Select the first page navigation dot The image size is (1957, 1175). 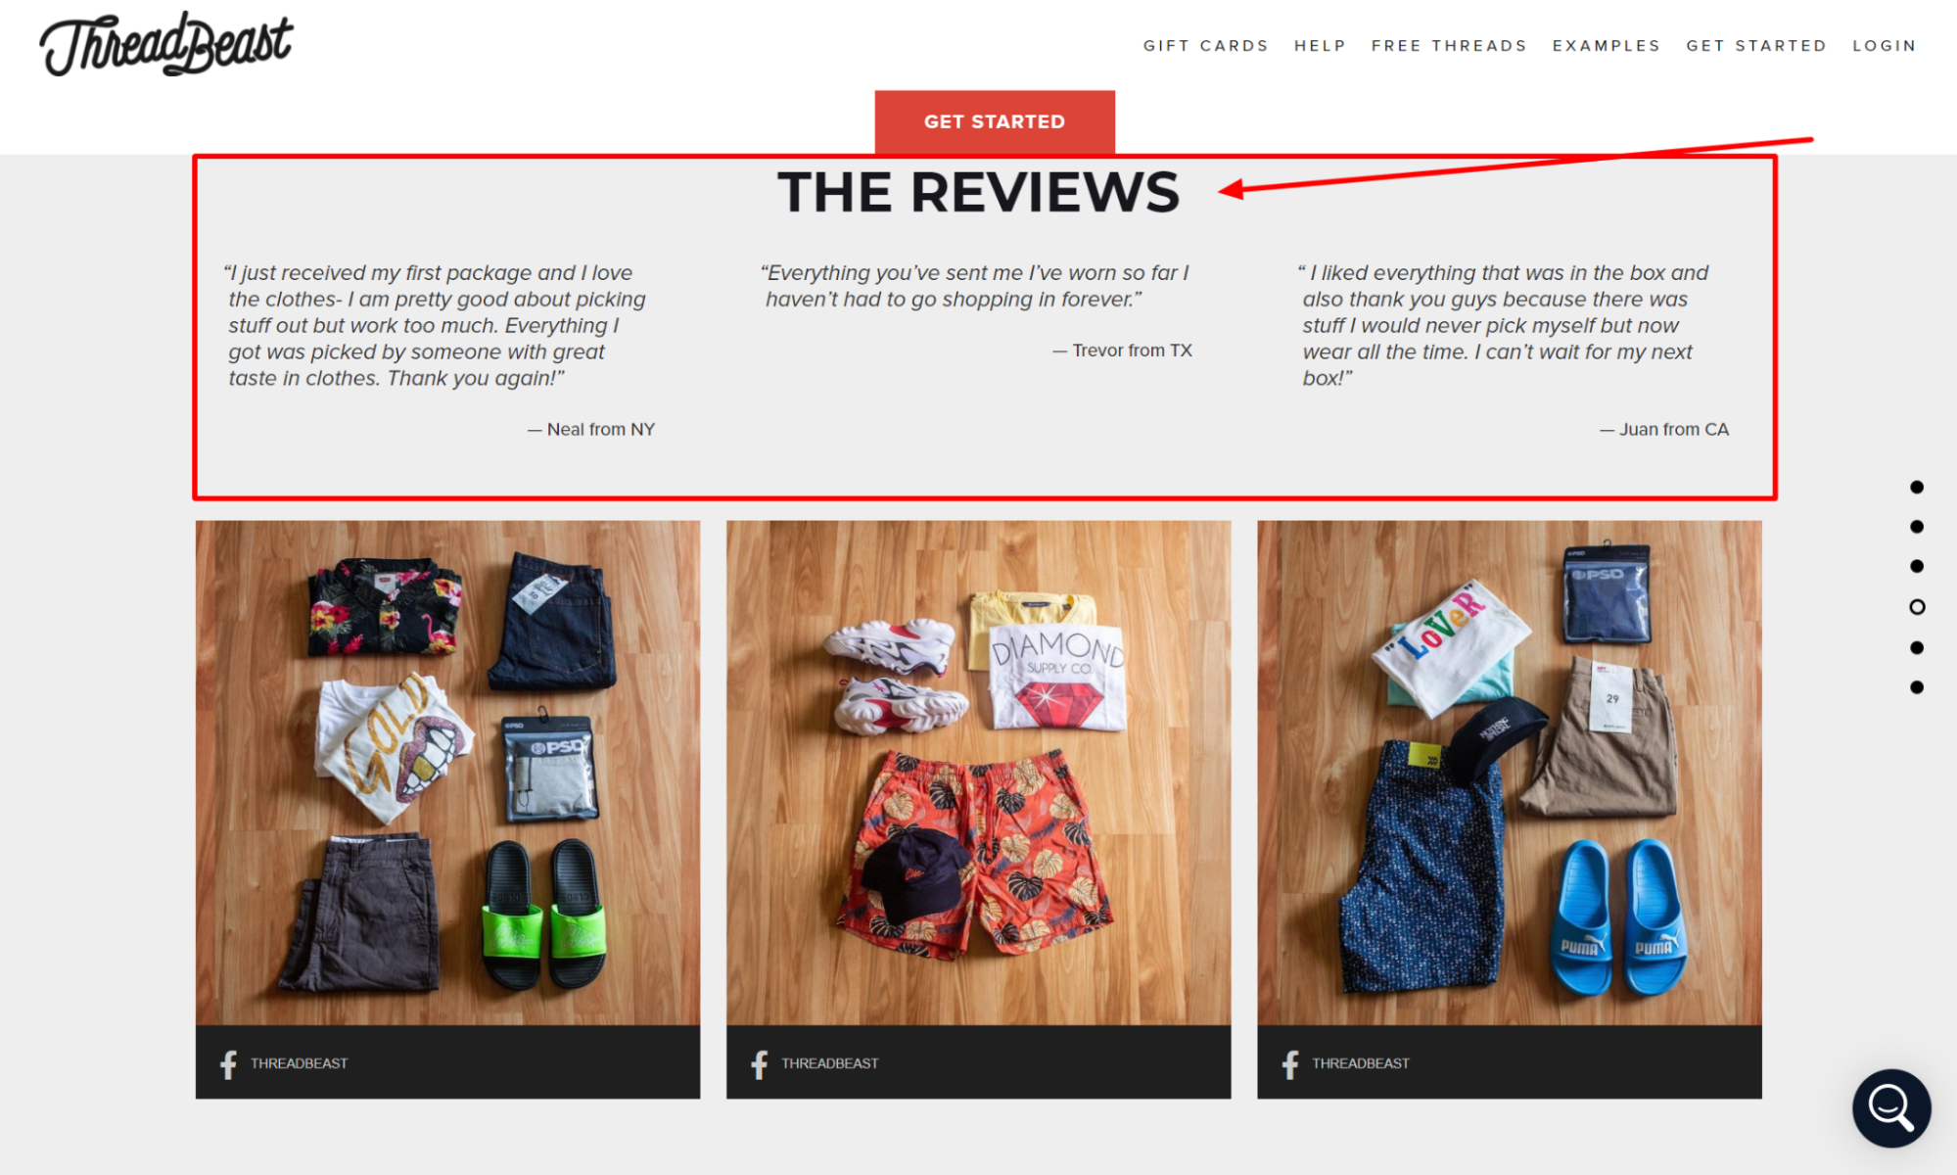(x=1917, y=487)
